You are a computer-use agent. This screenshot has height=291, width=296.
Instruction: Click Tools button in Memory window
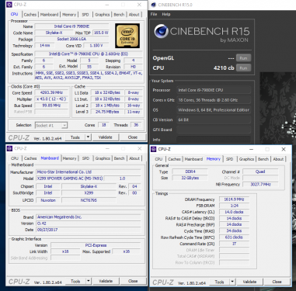click(219, 282)
